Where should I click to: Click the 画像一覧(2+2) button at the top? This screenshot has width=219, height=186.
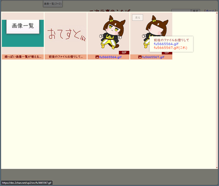pyautogui.click(x=53, y=4)
